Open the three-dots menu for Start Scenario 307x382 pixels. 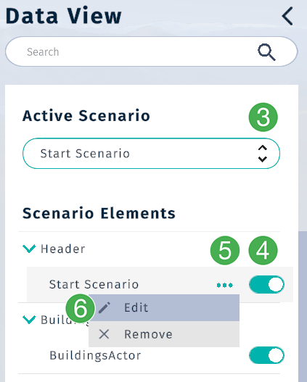(x=224, y=285)
